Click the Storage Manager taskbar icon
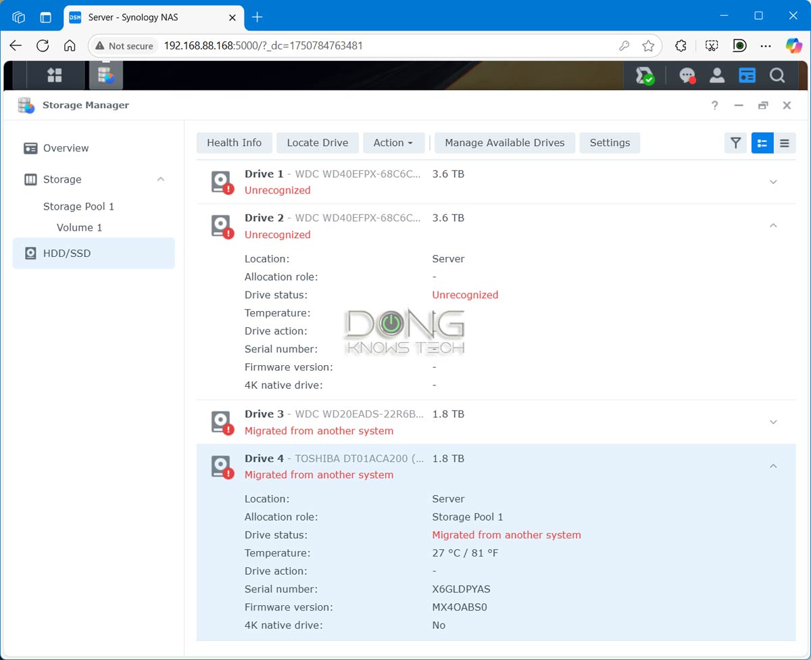This screenshot has height=660, width=811. pyautogui.click(x=105, y=75)
